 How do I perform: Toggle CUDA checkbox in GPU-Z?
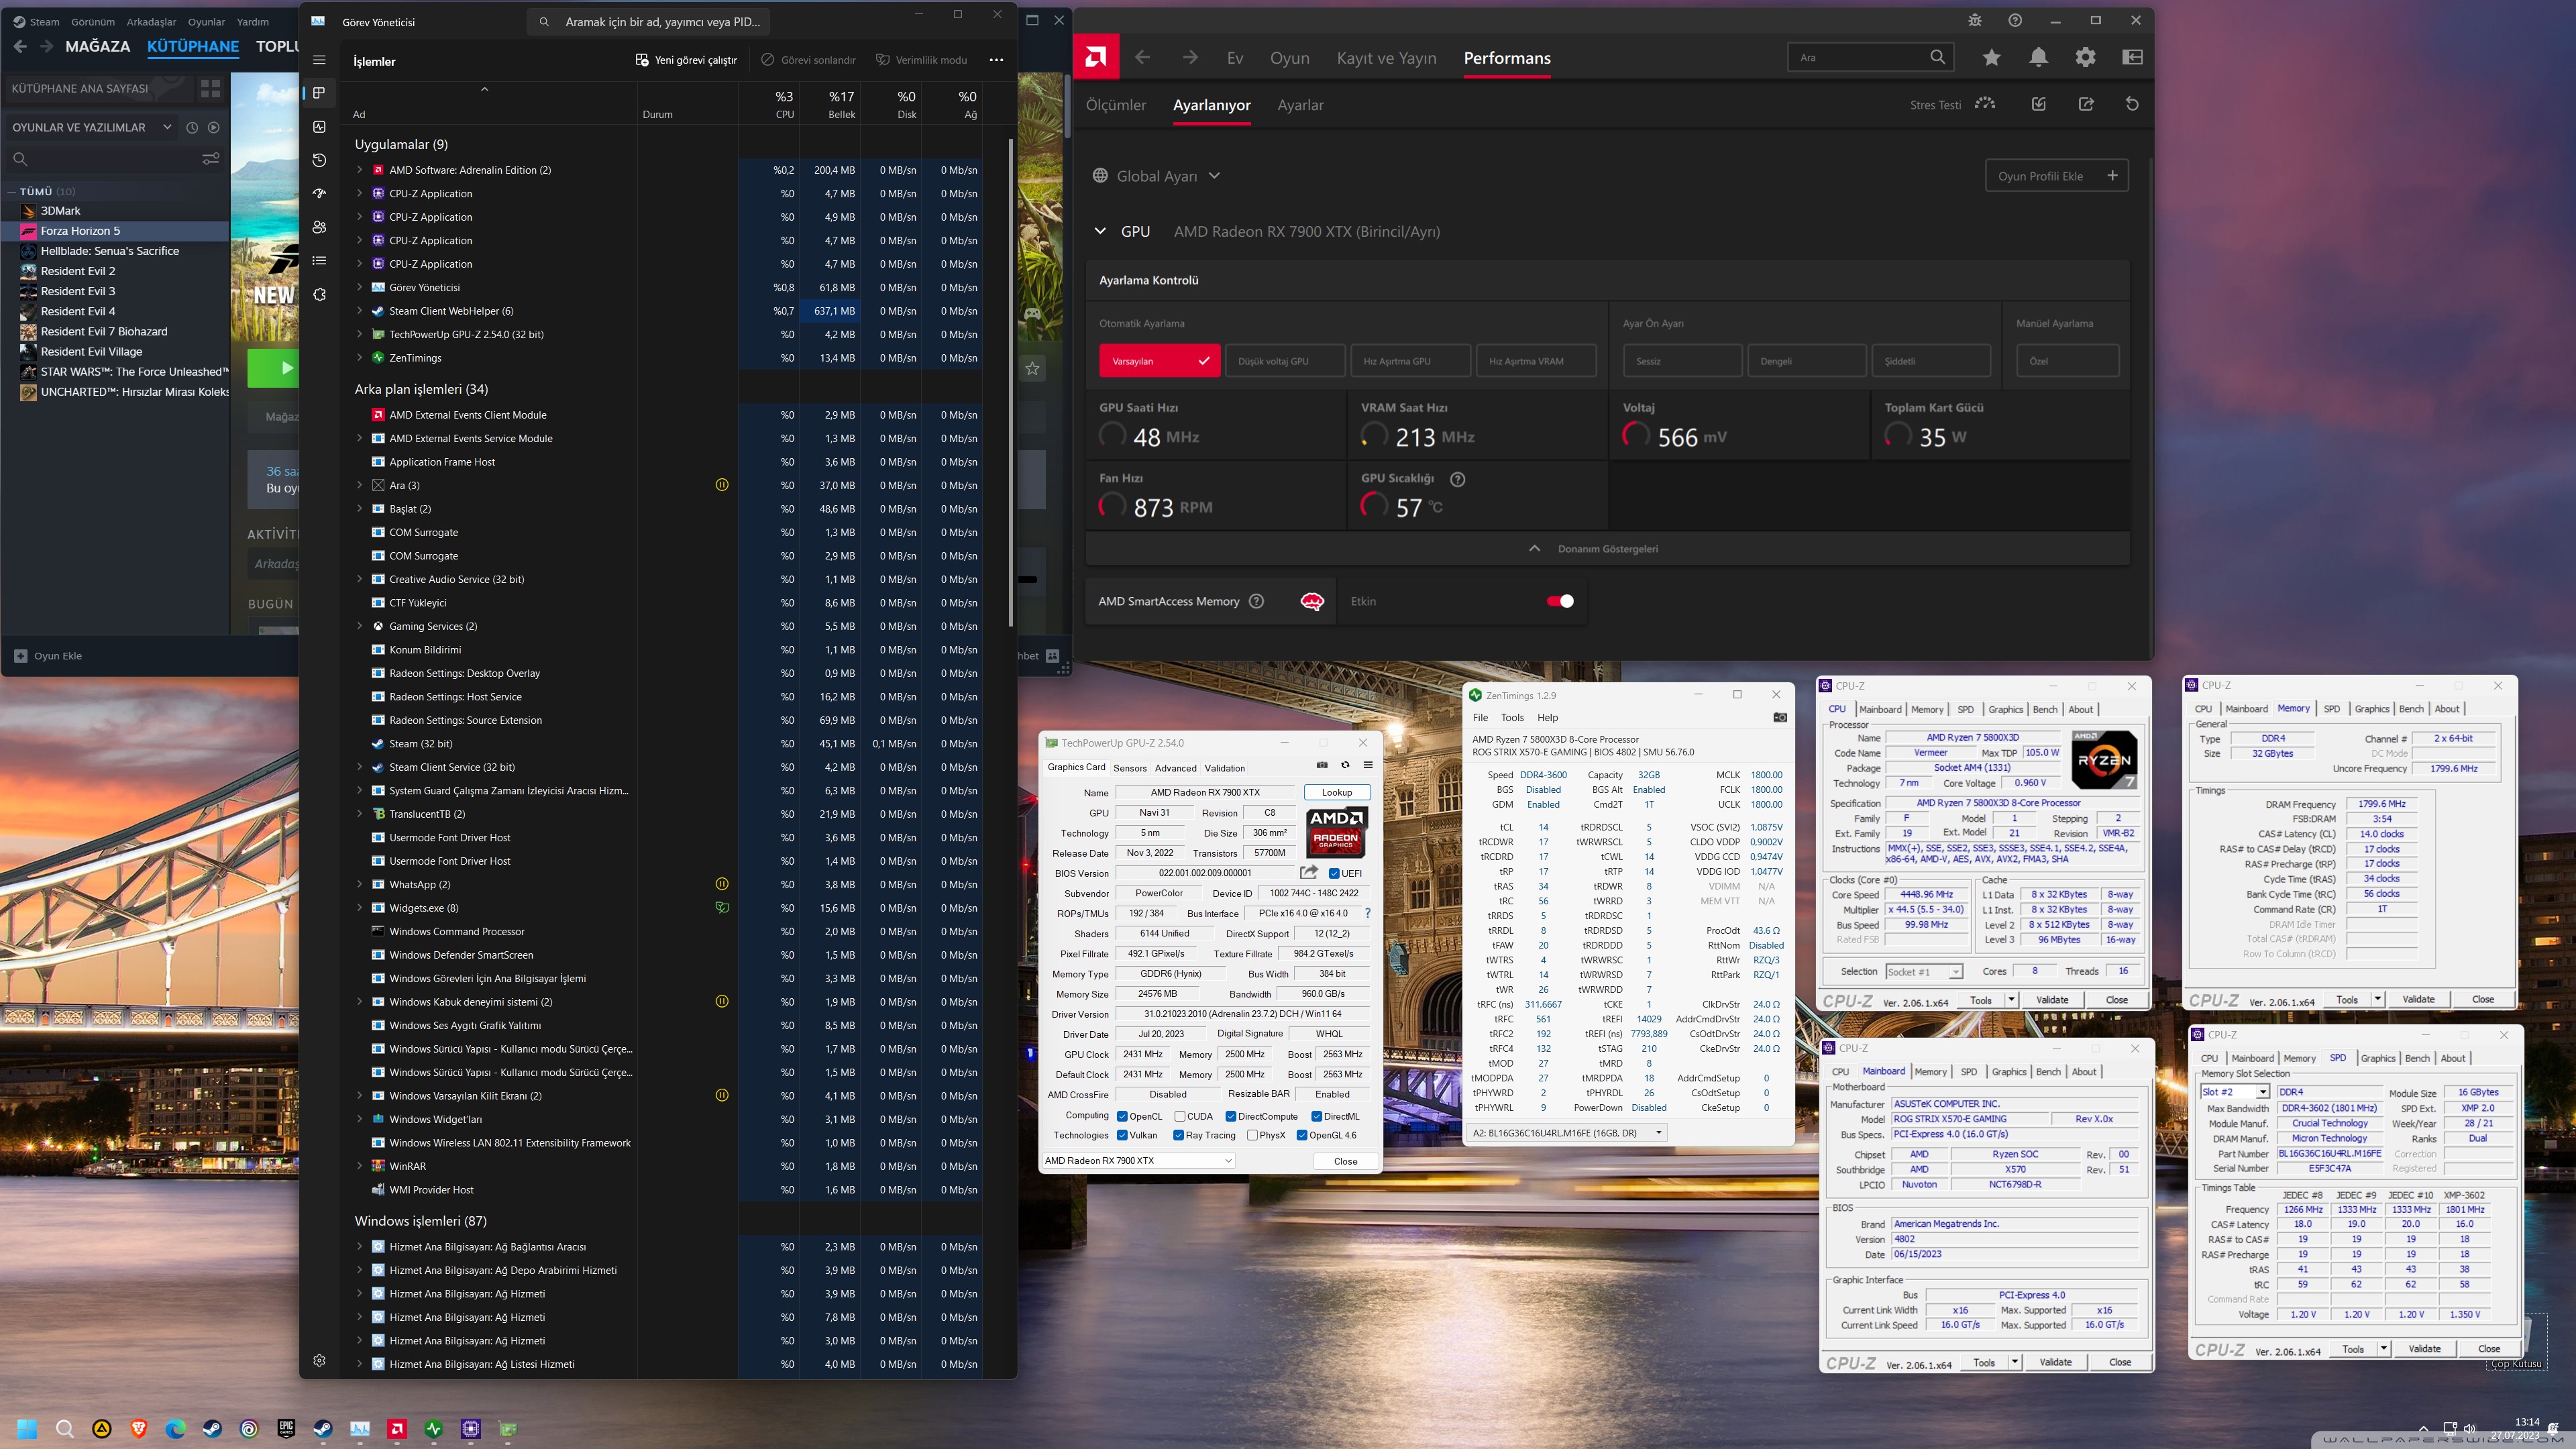pyautogui.click(x=1180, y=1116)
